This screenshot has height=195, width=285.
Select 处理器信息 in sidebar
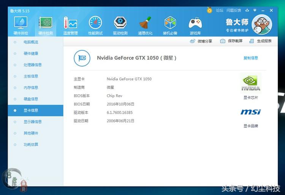pyautogui.click(x=36, y=65)
